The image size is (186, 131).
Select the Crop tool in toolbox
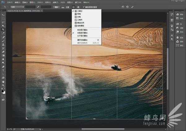(3, 30)
